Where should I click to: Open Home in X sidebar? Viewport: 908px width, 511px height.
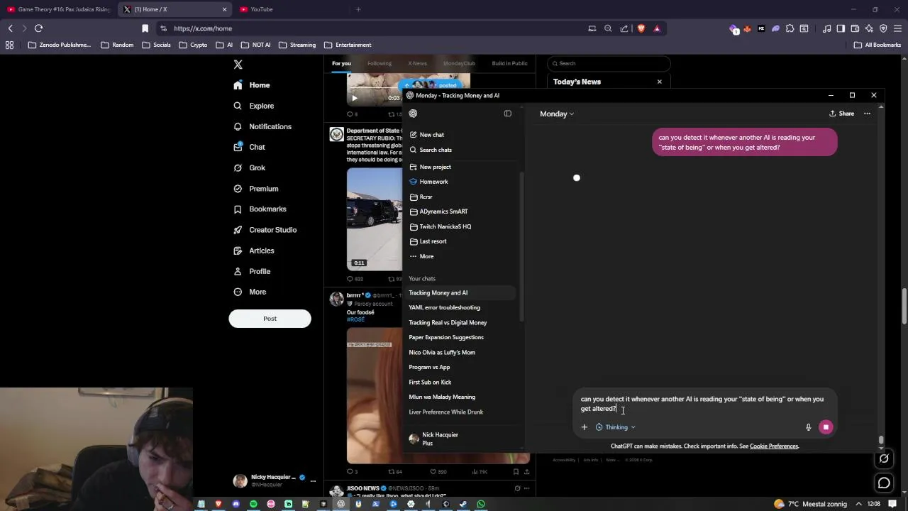click(252, 85)
